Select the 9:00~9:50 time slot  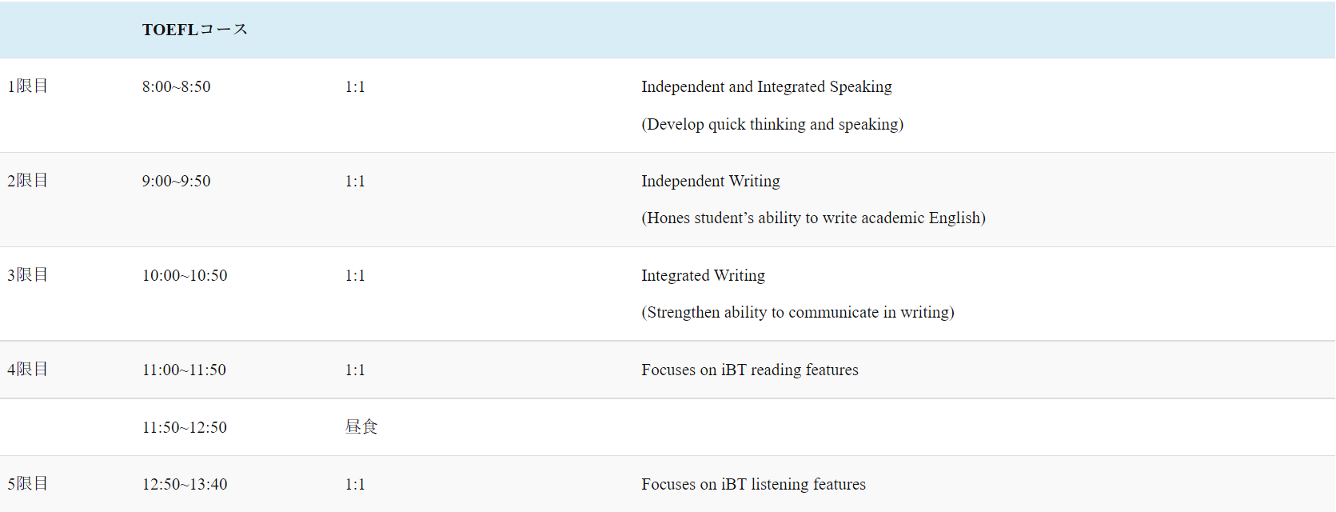(x=177, y=181)
